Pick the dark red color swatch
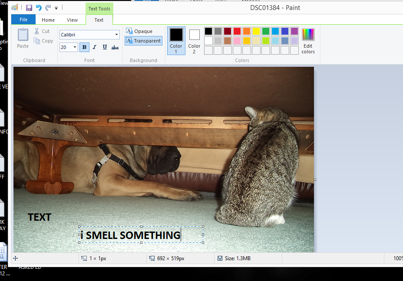Viewport: 403px width, 281px height. pos(228,31)
